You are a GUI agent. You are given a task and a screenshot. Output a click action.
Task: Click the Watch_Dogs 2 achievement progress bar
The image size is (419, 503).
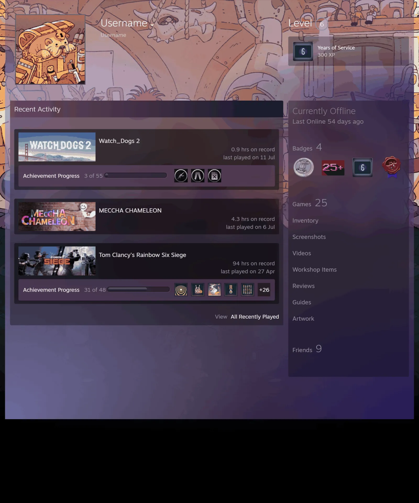click(x=136, y=175)
